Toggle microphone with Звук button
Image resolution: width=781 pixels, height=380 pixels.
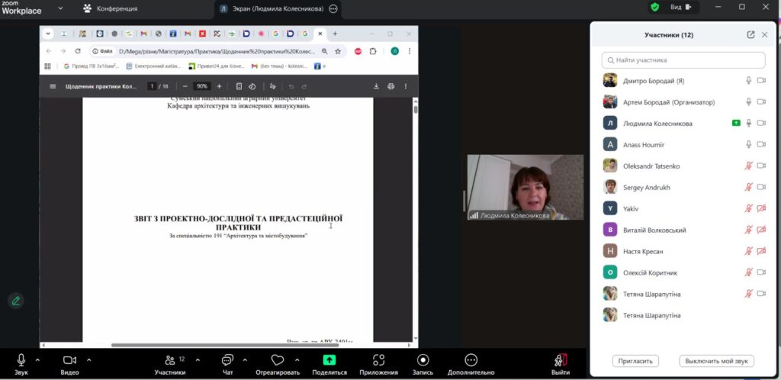pos(21,360)
